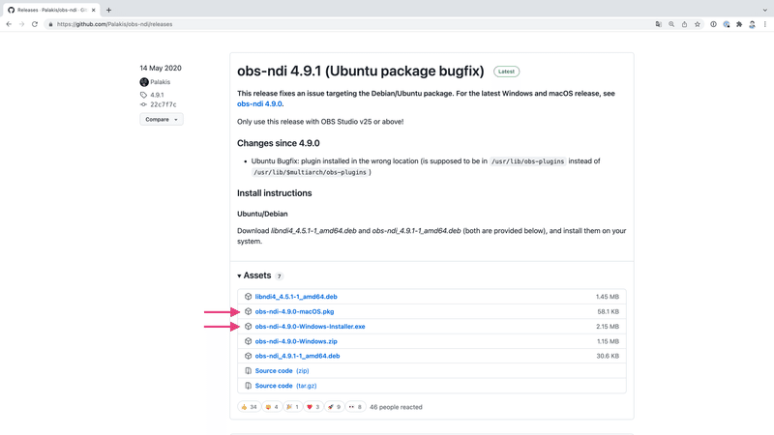Click the 2.15 MB file size
This screenshot has width=774, height=435.
pos(608,327)
